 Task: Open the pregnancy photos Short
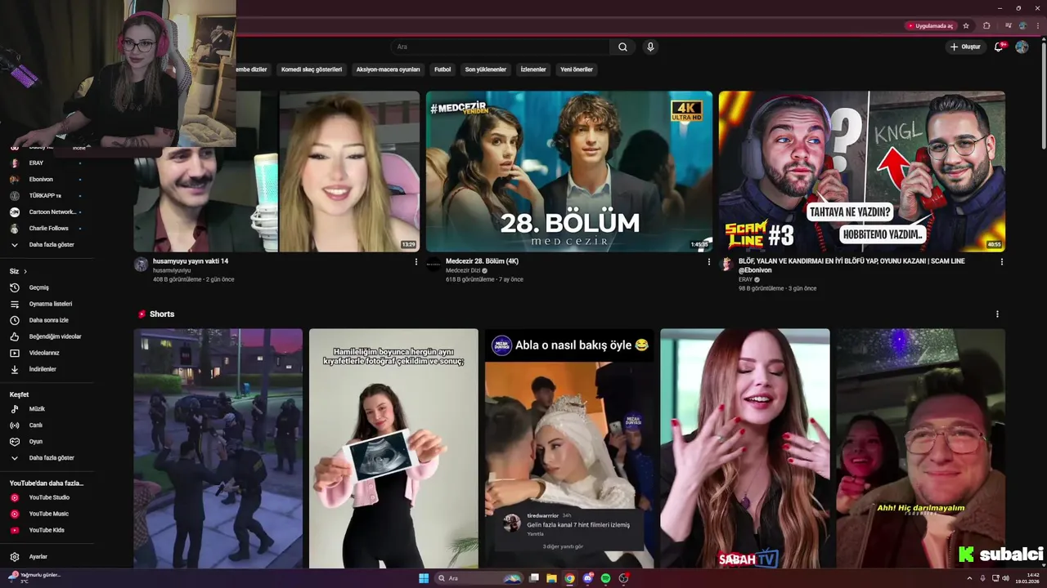click(x=393, y=448)
